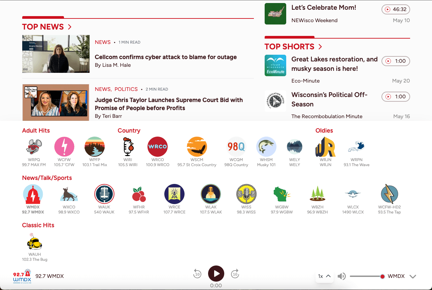Screen dimensions: 432x290
Task: Open the Judge Chris Taylor article thumbnail
Action: click(x=56, y=102)
